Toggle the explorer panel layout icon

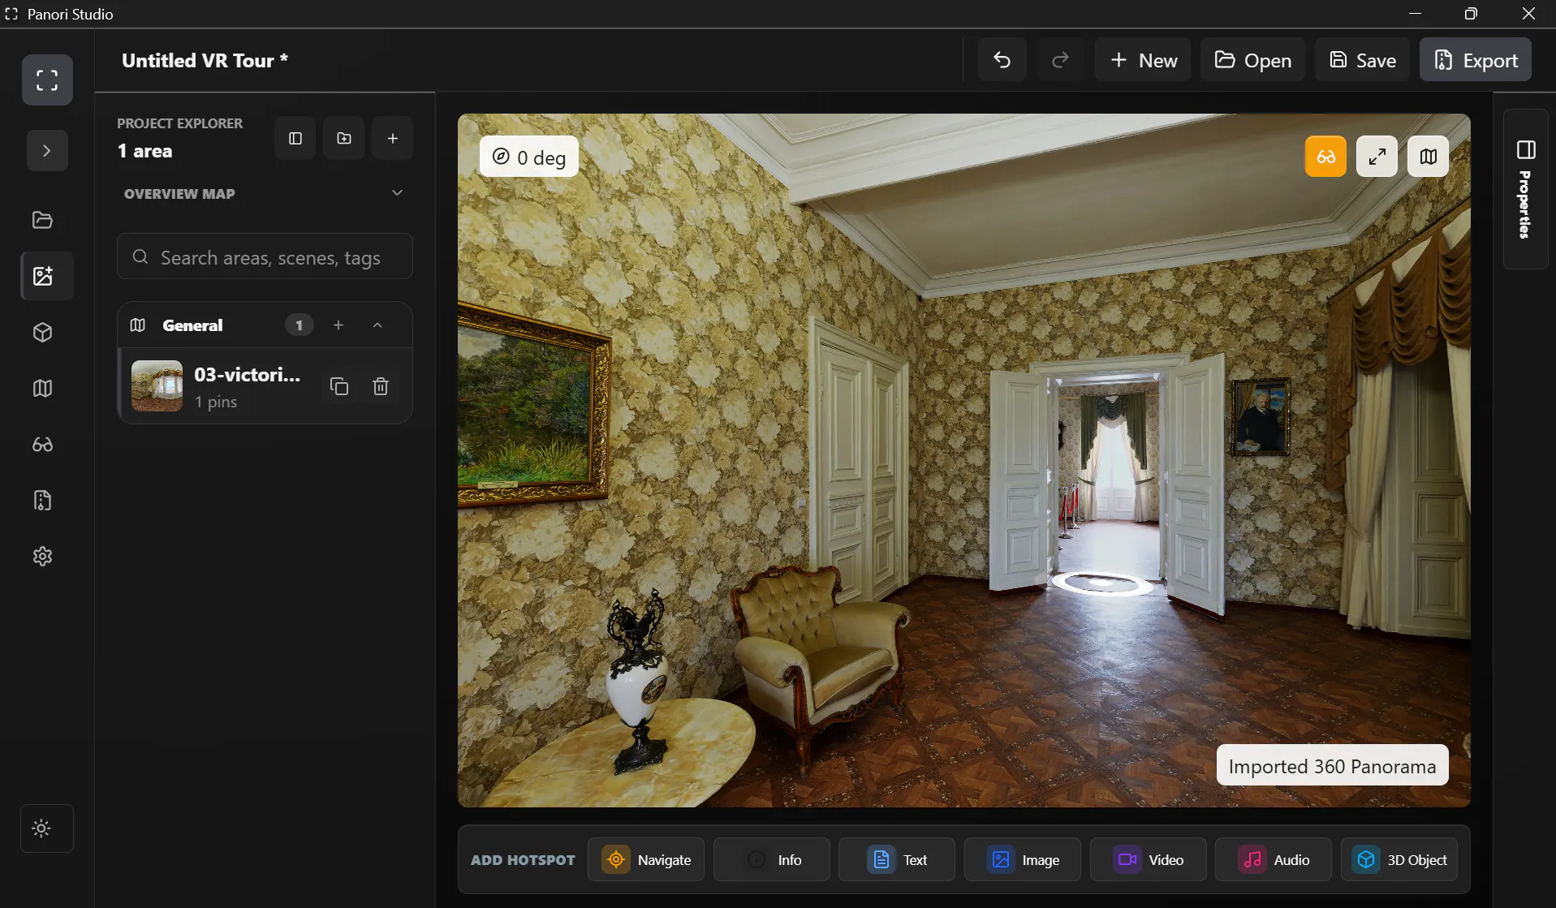coord(295,138)
